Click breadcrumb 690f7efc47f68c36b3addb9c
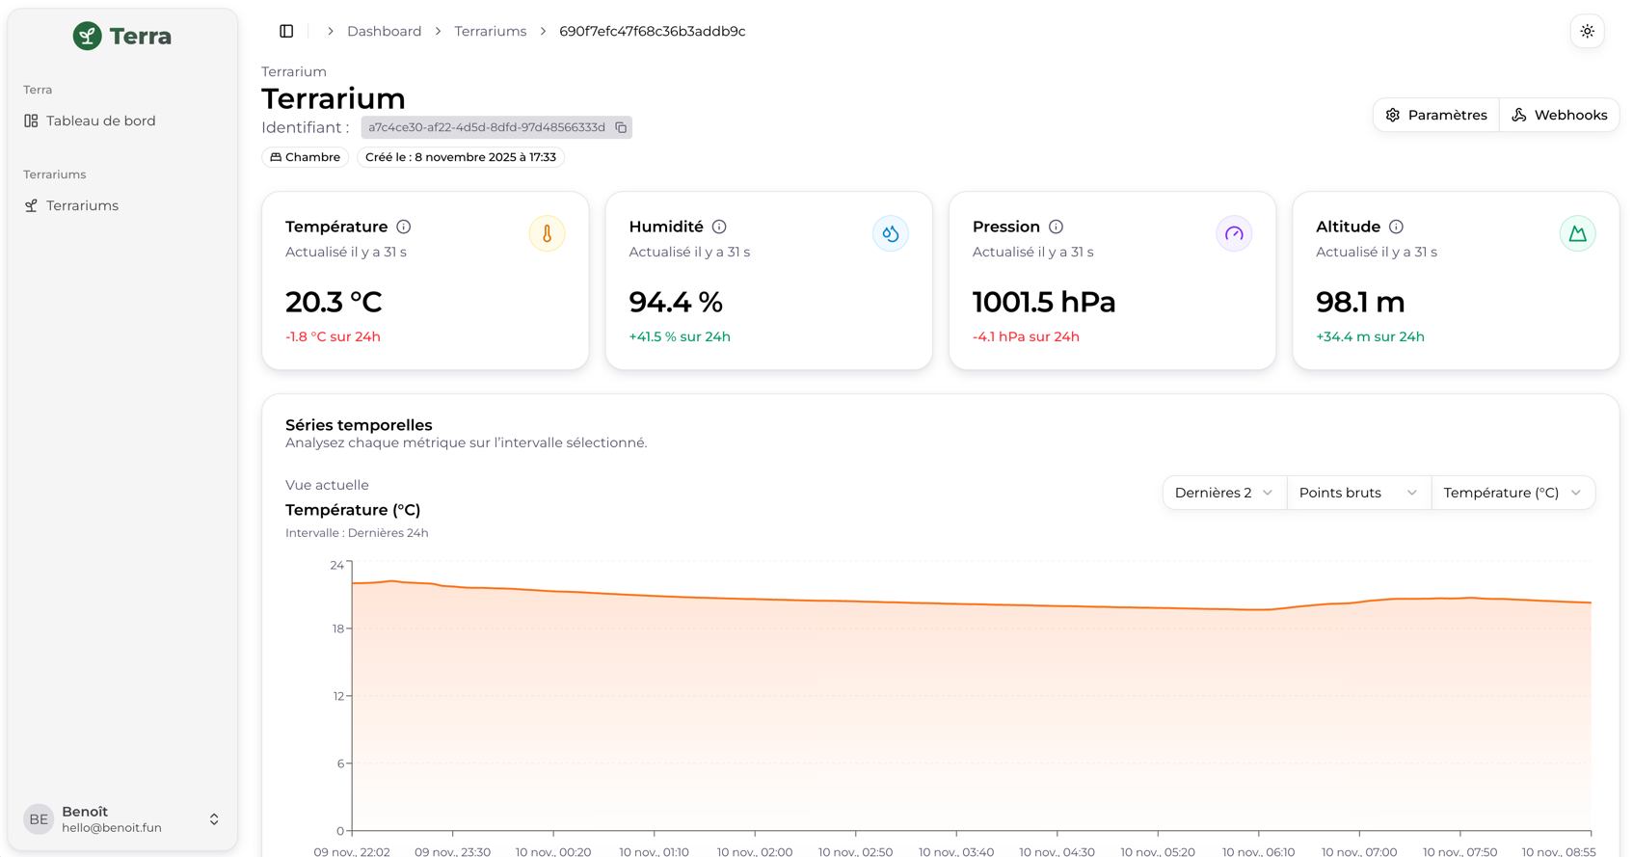 (653, 31)
